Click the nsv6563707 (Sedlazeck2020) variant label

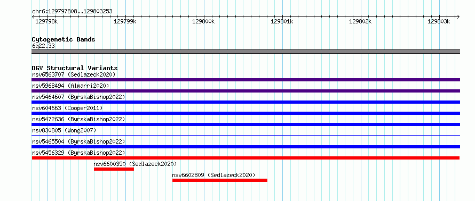point(74,74)
